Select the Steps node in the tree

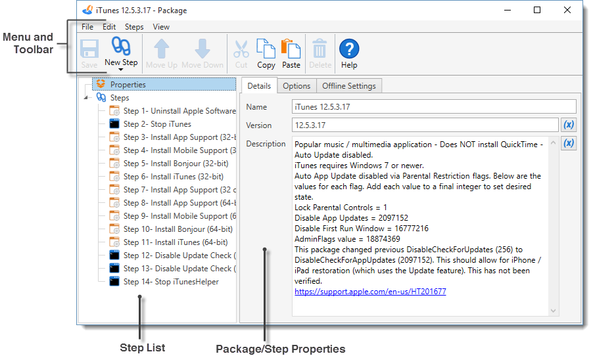tap(120, 98)
